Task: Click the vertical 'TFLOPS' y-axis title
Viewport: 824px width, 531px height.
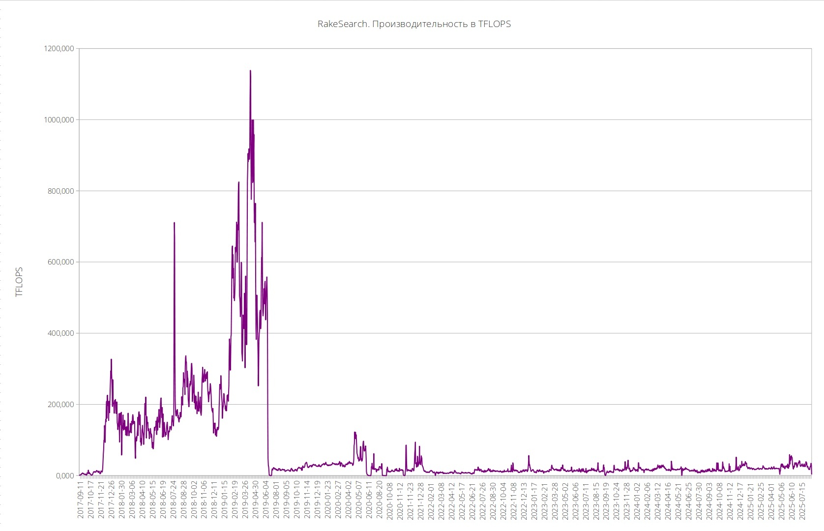Action: pos(20,282)
